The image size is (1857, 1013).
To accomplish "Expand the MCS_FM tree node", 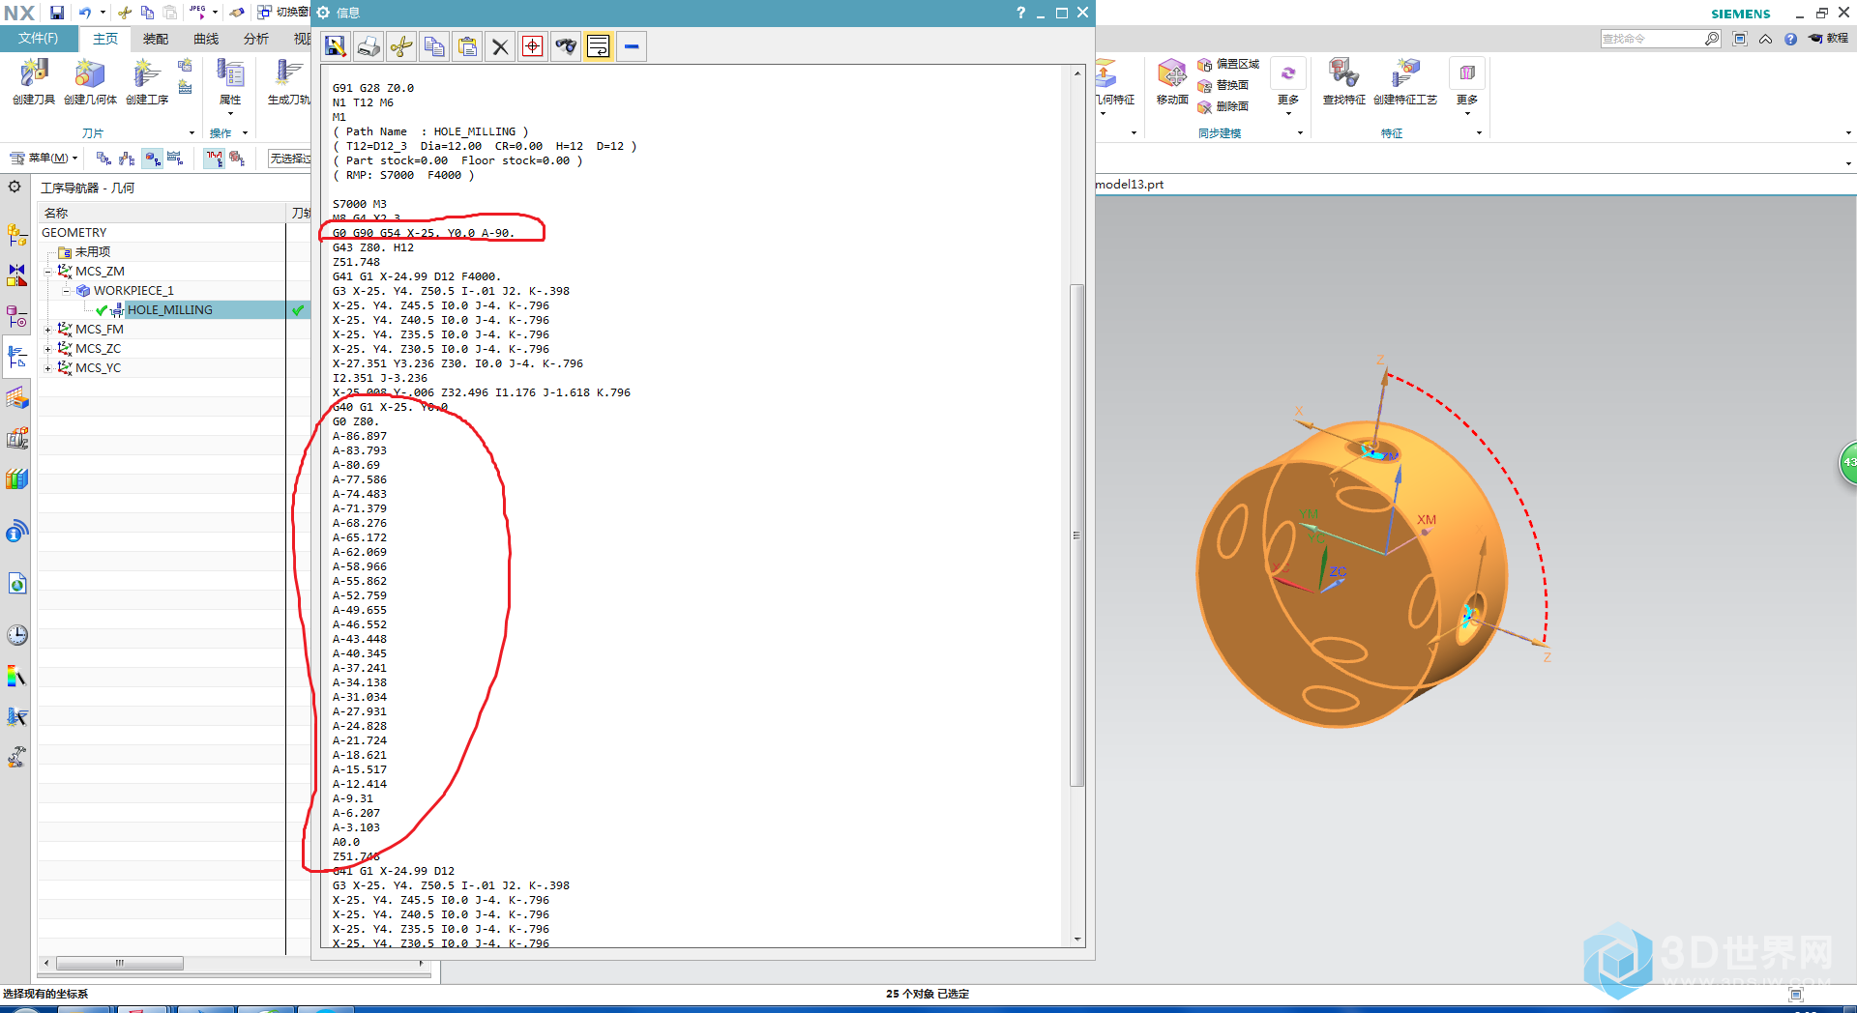I will (x=47, y=330).
